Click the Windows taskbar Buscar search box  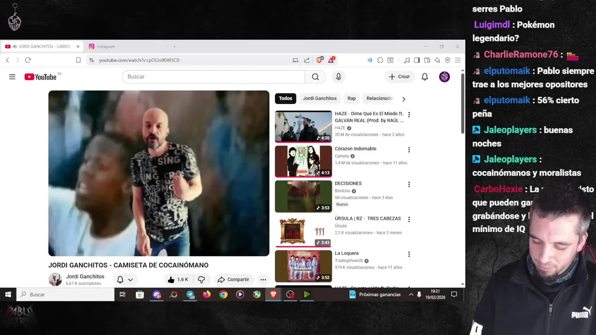66,295
